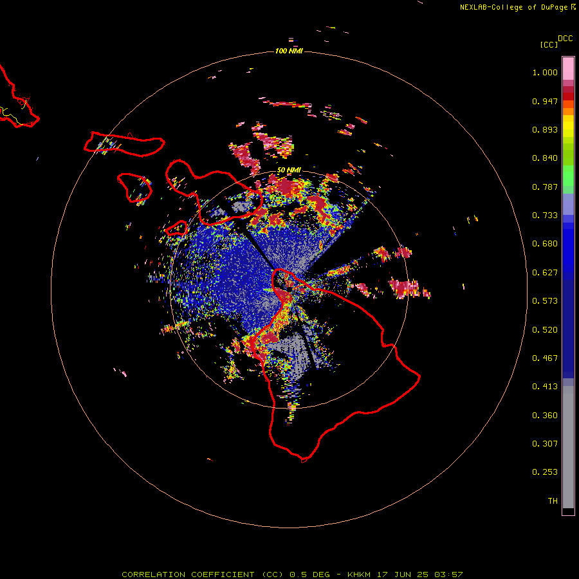Click the 0.627 color scale value
Screen dimensions: 579x579
coord(545,273)
